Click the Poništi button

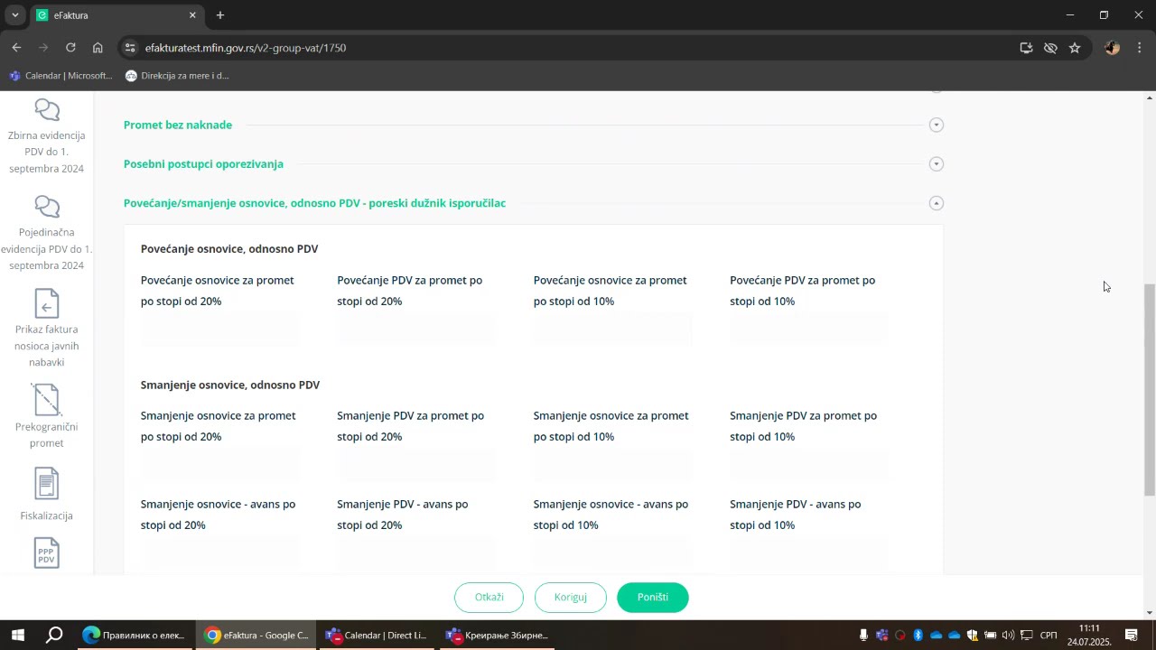(x=653, y=597)
